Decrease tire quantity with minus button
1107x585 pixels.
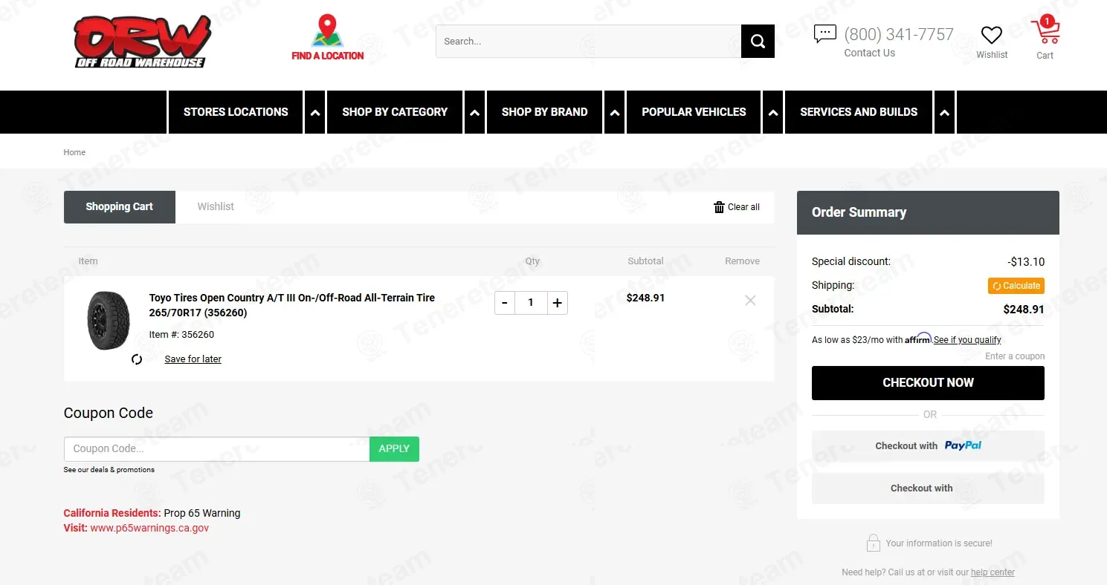pyautogui.click(x=505, y=303)
